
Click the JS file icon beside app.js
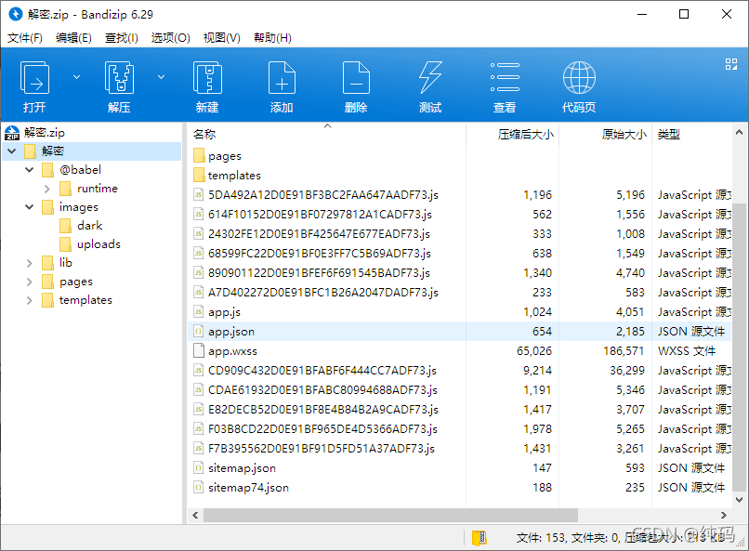click(198, 312)
